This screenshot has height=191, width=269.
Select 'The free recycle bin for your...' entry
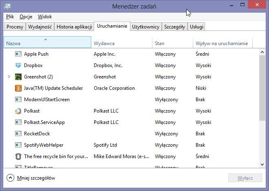tap(56, 156)
